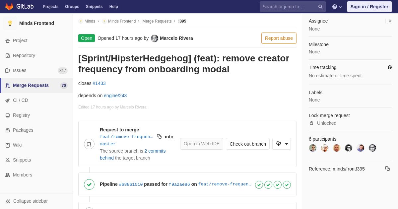Collapse the sidebar
The width and height of the screenshot is (398, 209).
(x=36, y=201)
